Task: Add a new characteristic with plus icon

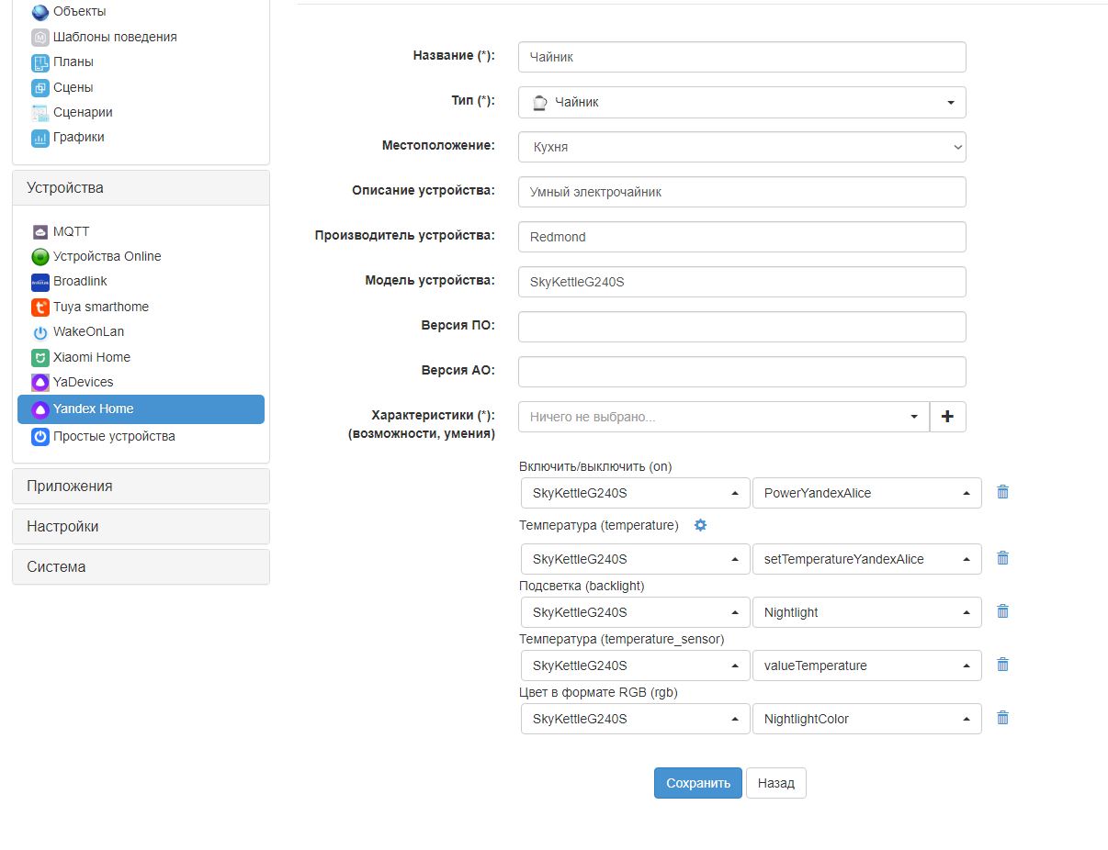Action: click(x=947, y=416)
